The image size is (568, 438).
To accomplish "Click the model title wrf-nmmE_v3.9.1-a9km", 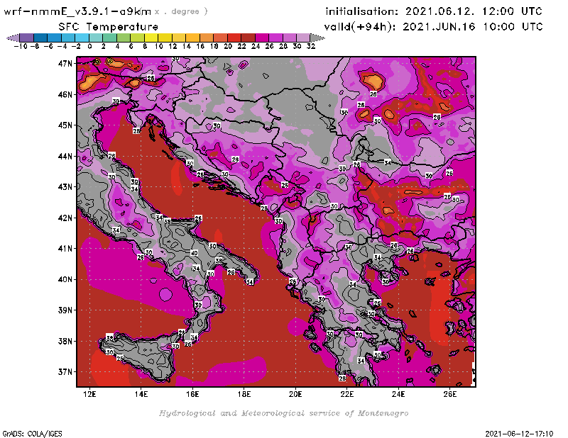I will point(77,11).
